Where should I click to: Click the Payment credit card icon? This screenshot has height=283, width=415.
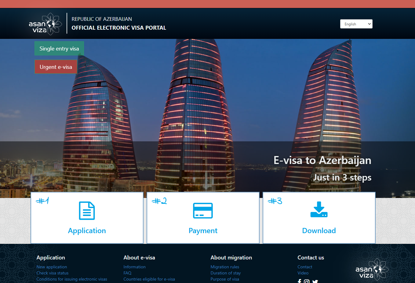[x=203, y=210]
